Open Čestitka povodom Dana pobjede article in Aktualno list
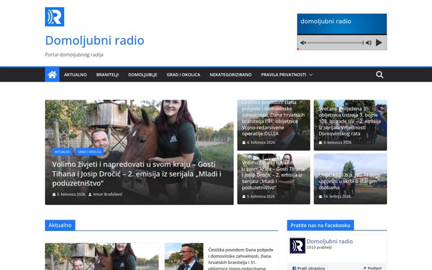 pos(241,259)
